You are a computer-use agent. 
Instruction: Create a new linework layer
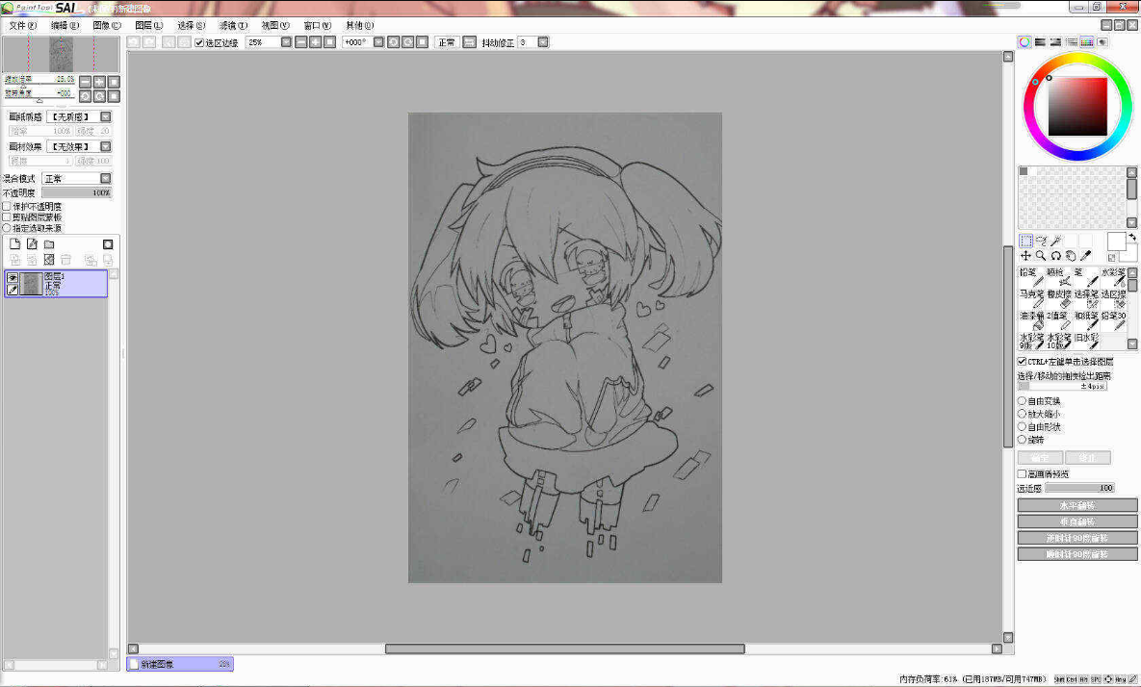pos(32,244)
